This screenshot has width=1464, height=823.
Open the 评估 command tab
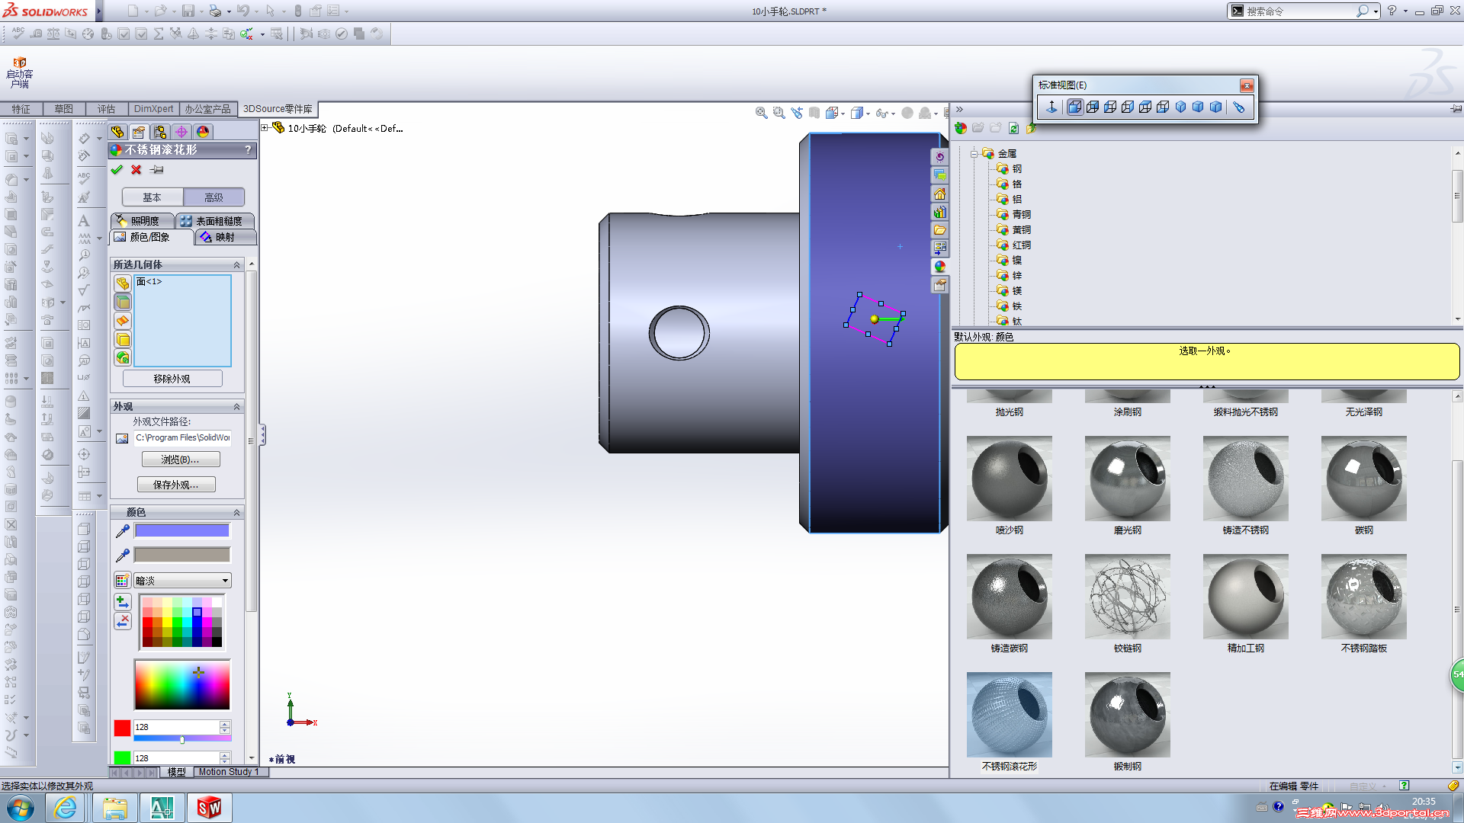[106, 109]
